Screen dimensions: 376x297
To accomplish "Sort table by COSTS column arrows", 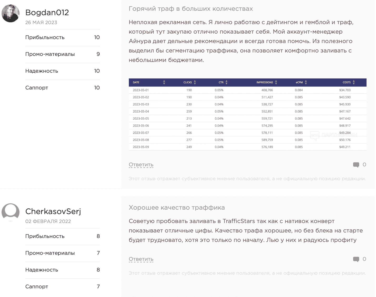I will (354, 82).
